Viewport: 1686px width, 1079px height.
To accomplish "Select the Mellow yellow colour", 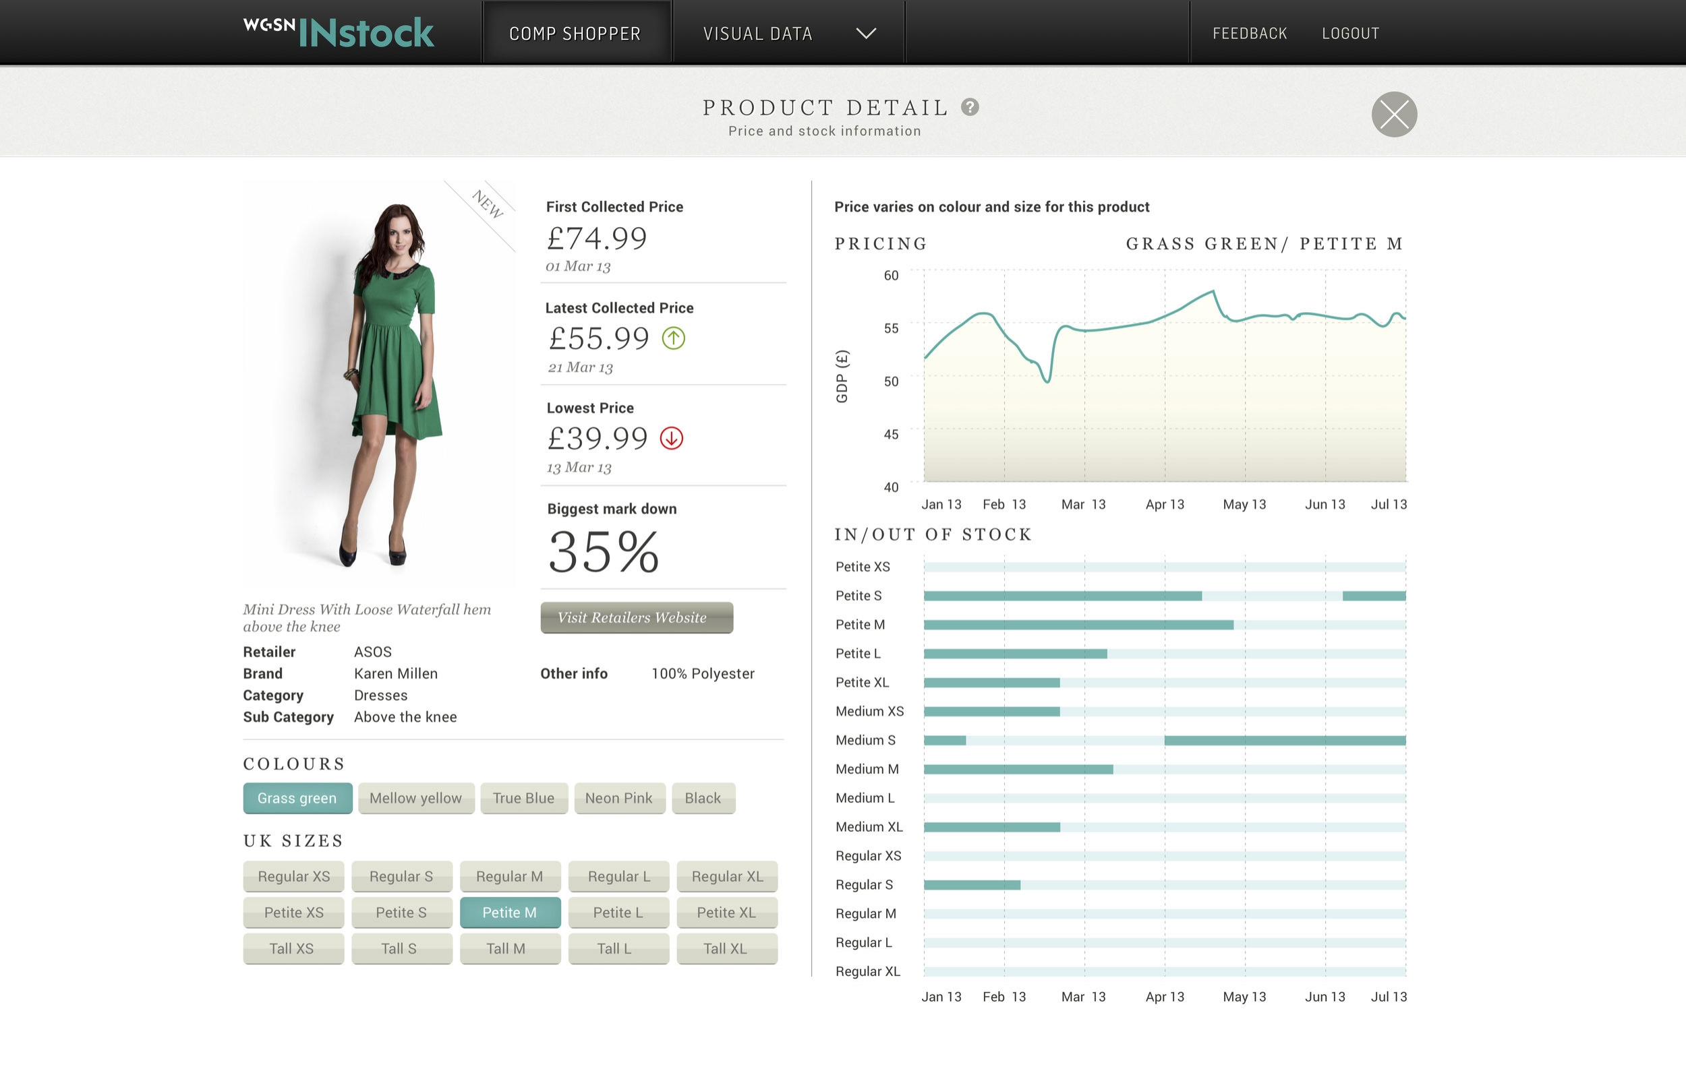I will pyautogui.click(x=415, y=798).
